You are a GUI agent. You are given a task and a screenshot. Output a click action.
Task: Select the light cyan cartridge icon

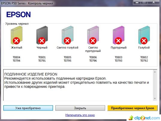(67, 35)
